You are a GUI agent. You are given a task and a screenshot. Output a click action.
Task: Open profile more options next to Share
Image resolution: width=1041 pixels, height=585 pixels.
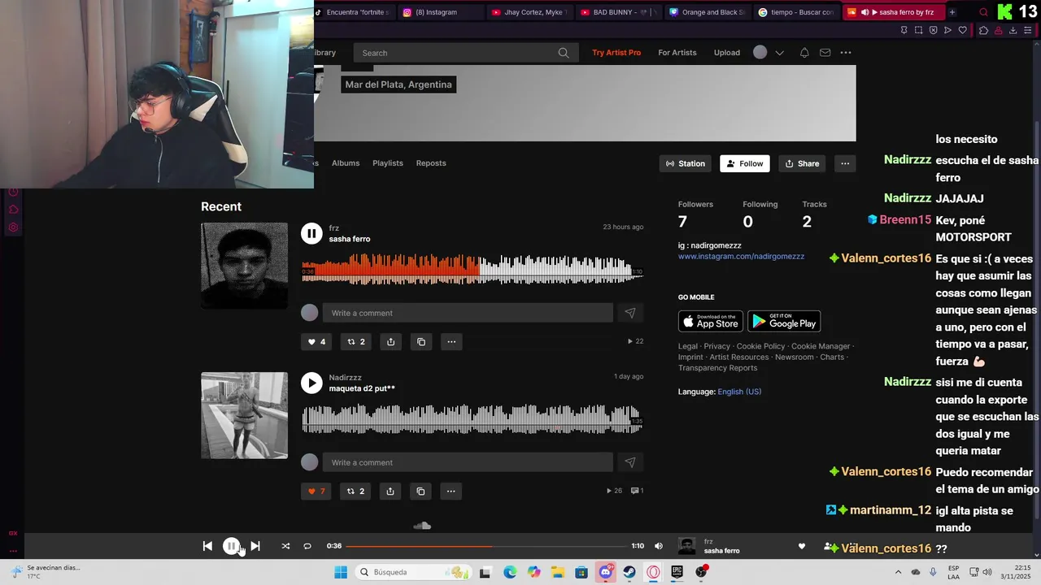[x=845, y=163]
